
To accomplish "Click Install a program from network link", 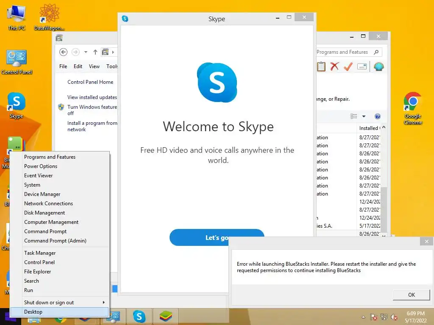I will [92, 126].
